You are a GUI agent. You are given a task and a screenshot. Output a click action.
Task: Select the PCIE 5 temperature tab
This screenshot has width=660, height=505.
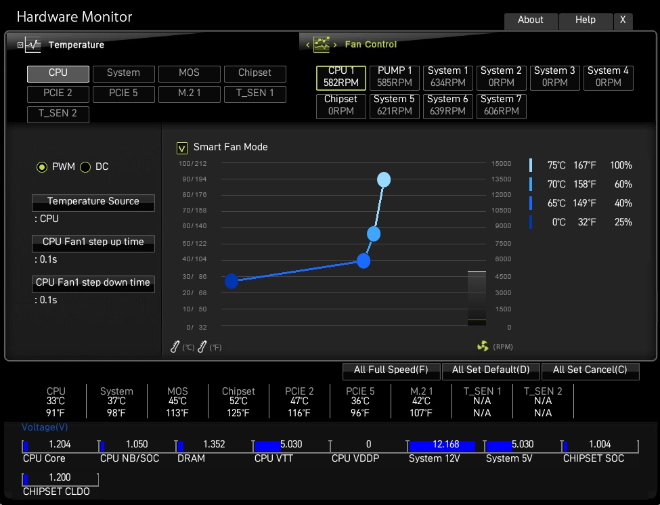click(x=124, y=94)
